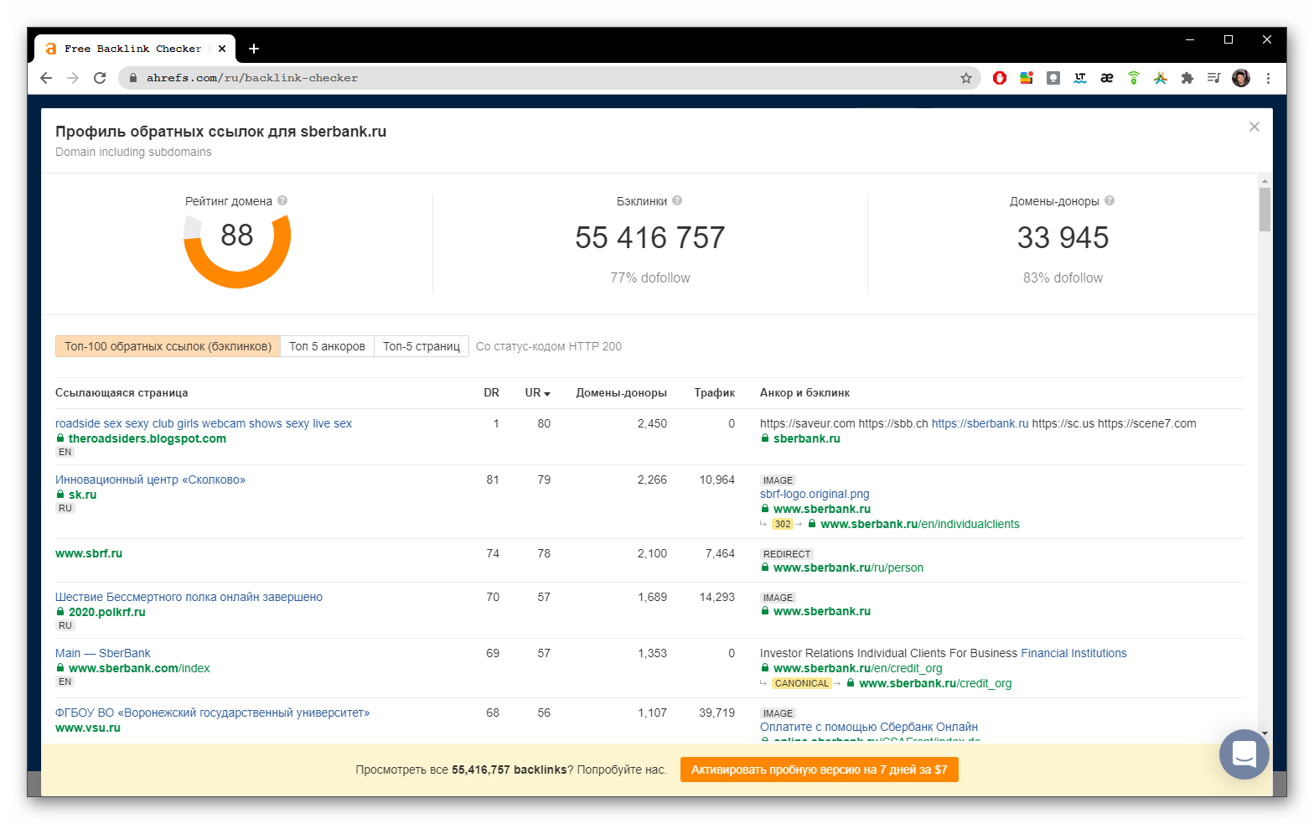
Task: Show help tooltip for Бэклинки
Action: [677, 200]
